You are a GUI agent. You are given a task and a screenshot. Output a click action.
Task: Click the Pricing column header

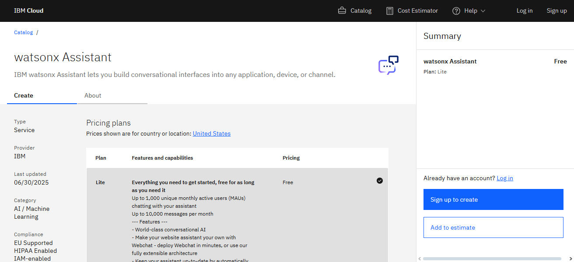pos(291,158)
